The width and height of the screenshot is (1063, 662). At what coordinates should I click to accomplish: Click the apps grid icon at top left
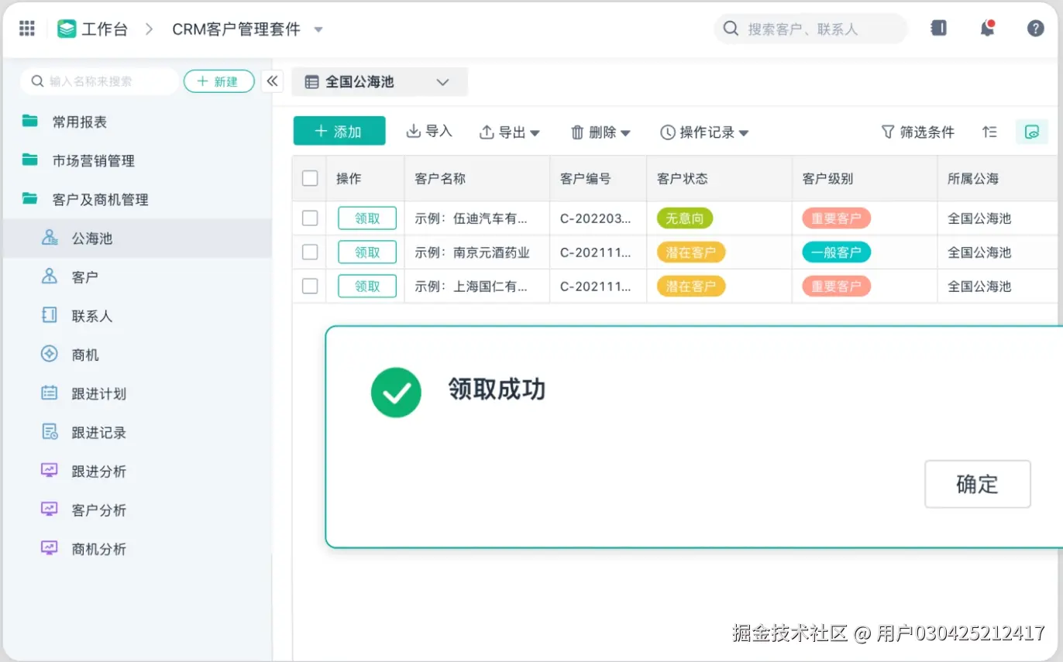coord(26,28)
